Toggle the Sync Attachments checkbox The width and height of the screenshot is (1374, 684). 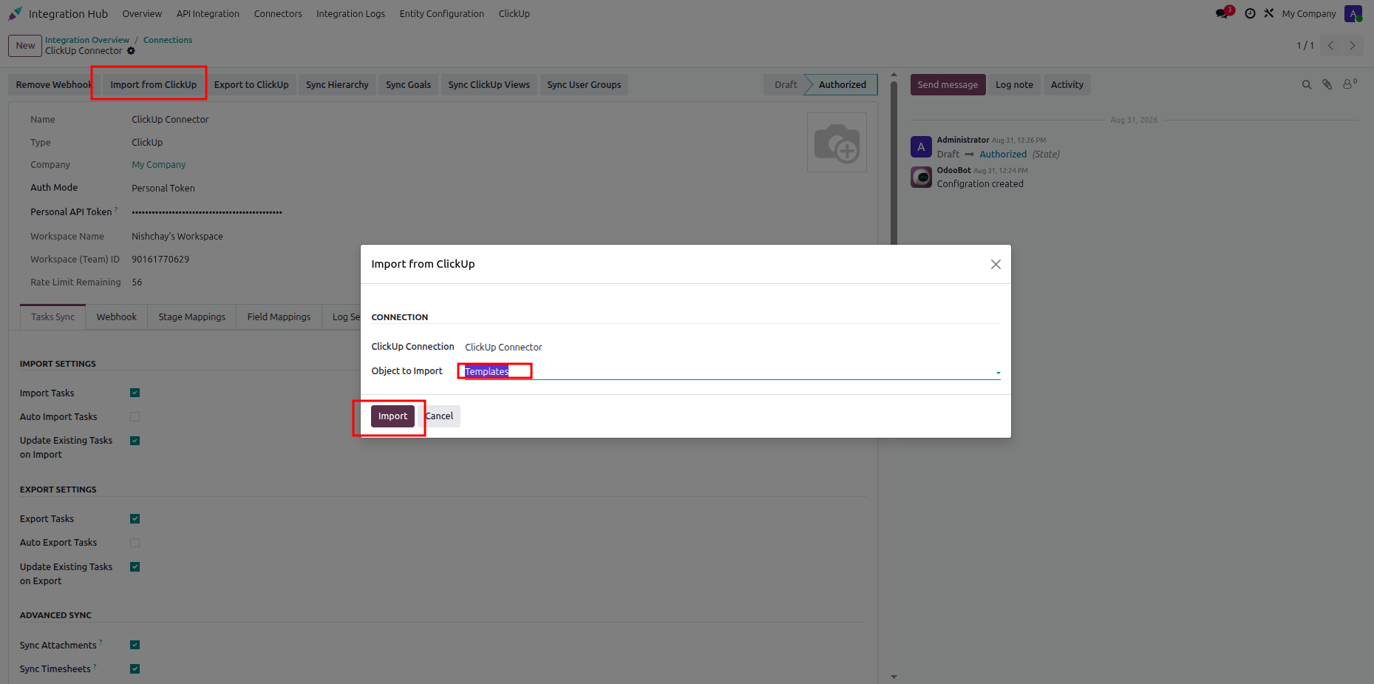coord(135,645)
